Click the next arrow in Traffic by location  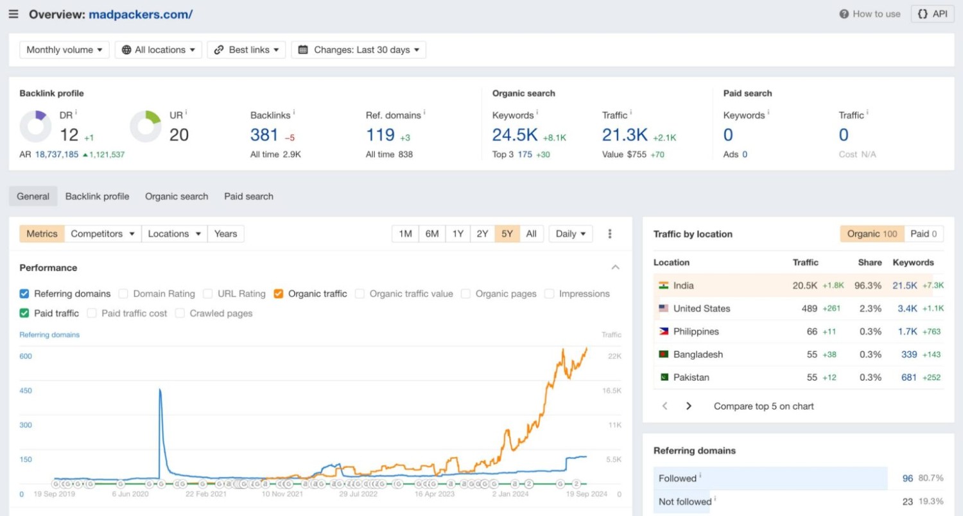[x=688, y=406]
